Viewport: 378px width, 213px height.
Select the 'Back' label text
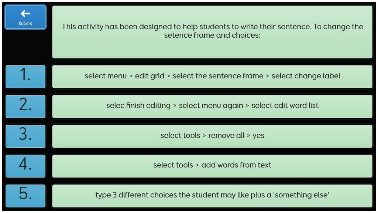coord(25,23)
